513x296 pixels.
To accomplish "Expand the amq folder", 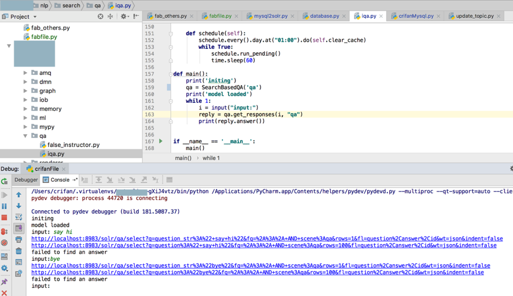I will click(26, 73).
